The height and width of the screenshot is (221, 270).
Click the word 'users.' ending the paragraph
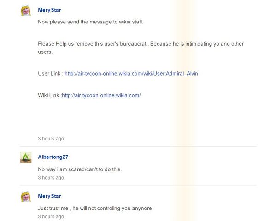pos(45,52)
